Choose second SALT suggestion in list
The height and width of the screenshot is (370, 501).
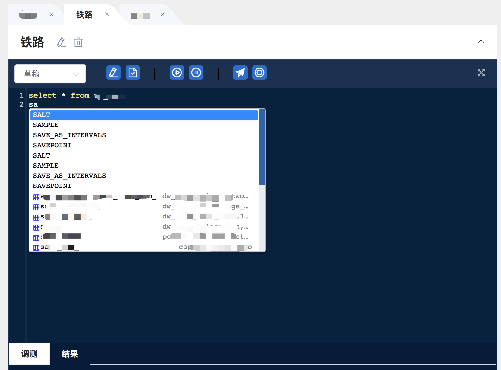[144, 155]
